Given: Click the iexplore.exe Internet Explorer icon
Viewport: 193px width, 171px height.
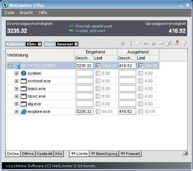Looking at the screenshot, I should click(24, 111).
